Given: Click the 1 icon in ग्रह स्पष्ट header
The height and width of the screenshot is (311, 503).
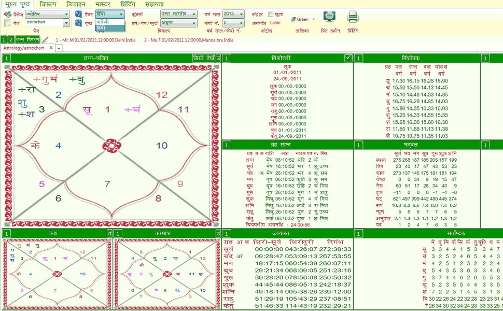Looking at the screenshot, I should pos(227,145).
